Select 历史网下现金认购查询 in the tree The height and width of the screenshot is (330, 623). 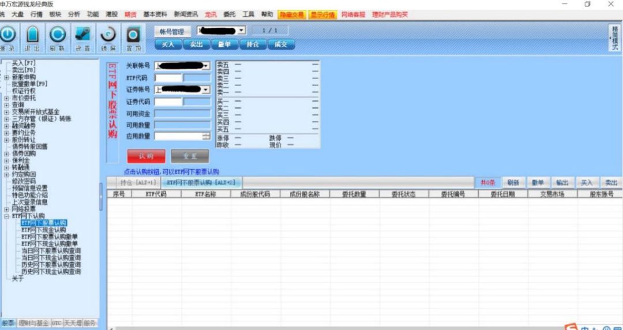(51, 272)
